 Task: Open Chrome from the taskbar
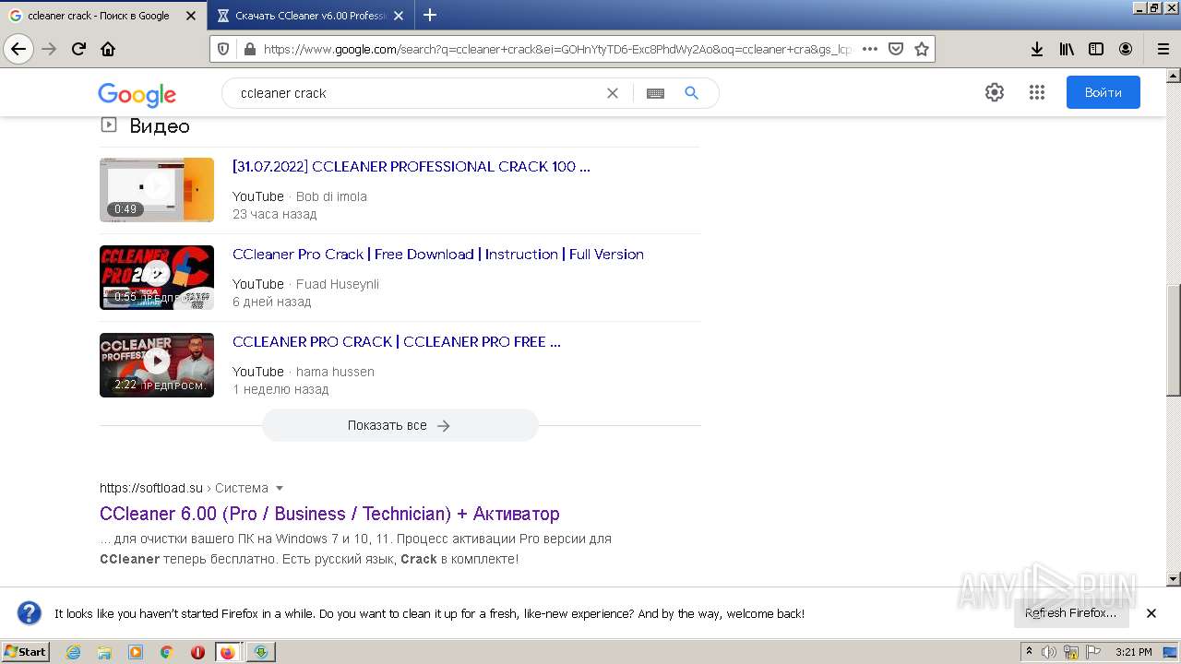pos(166,652)
